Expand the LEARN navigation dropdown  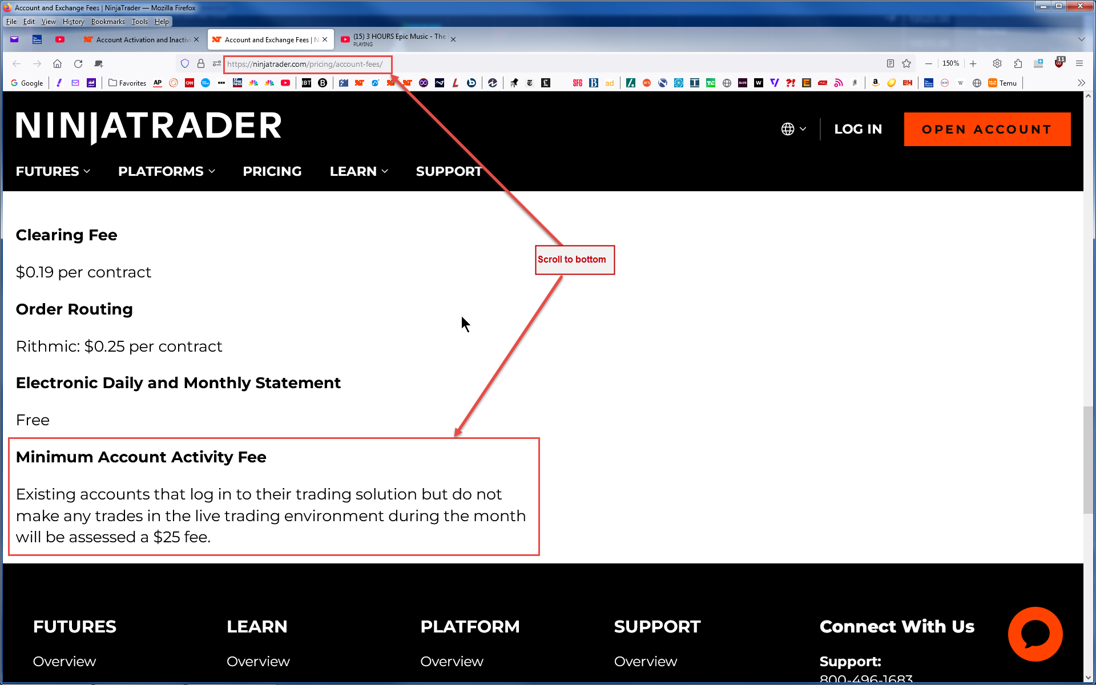358,171
